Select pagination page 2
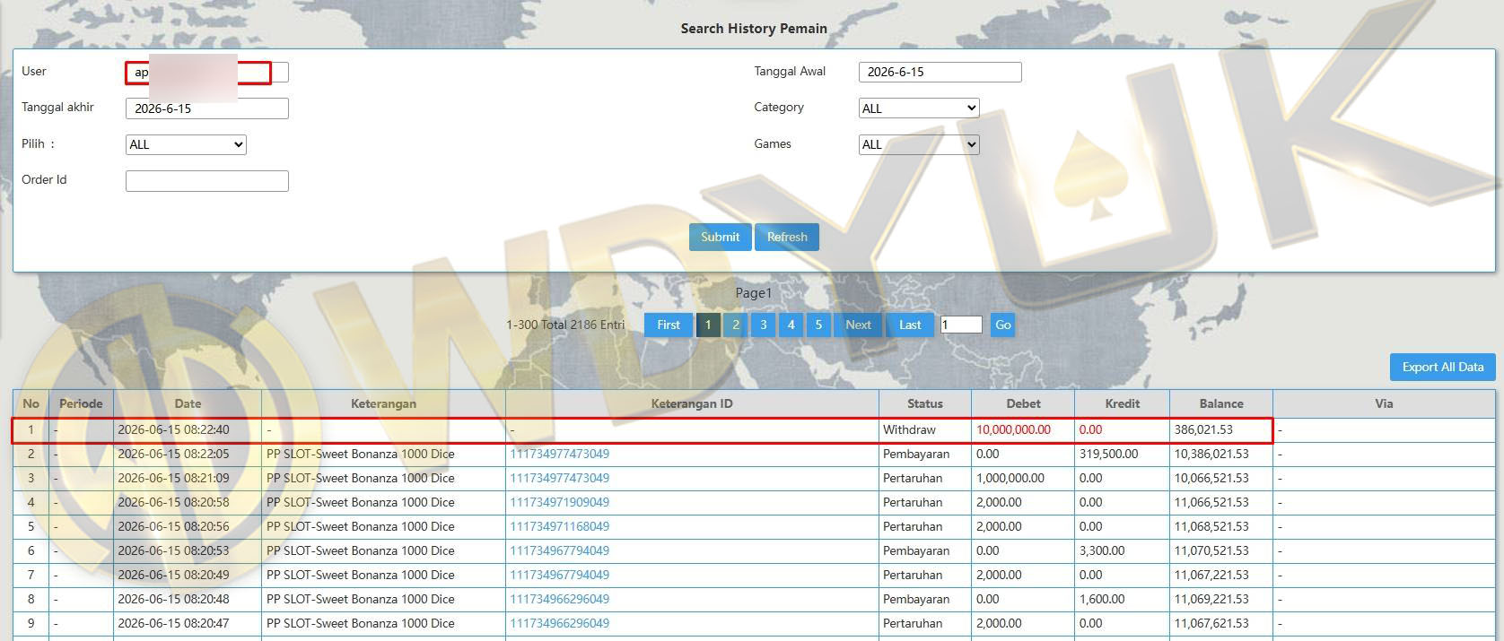 [x=736, y=325]
